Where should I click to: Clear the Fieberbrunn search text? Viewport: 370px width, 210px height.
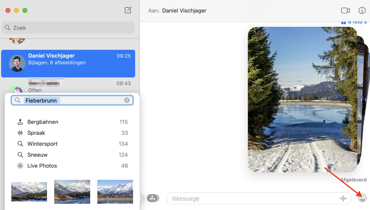(127, 100)
